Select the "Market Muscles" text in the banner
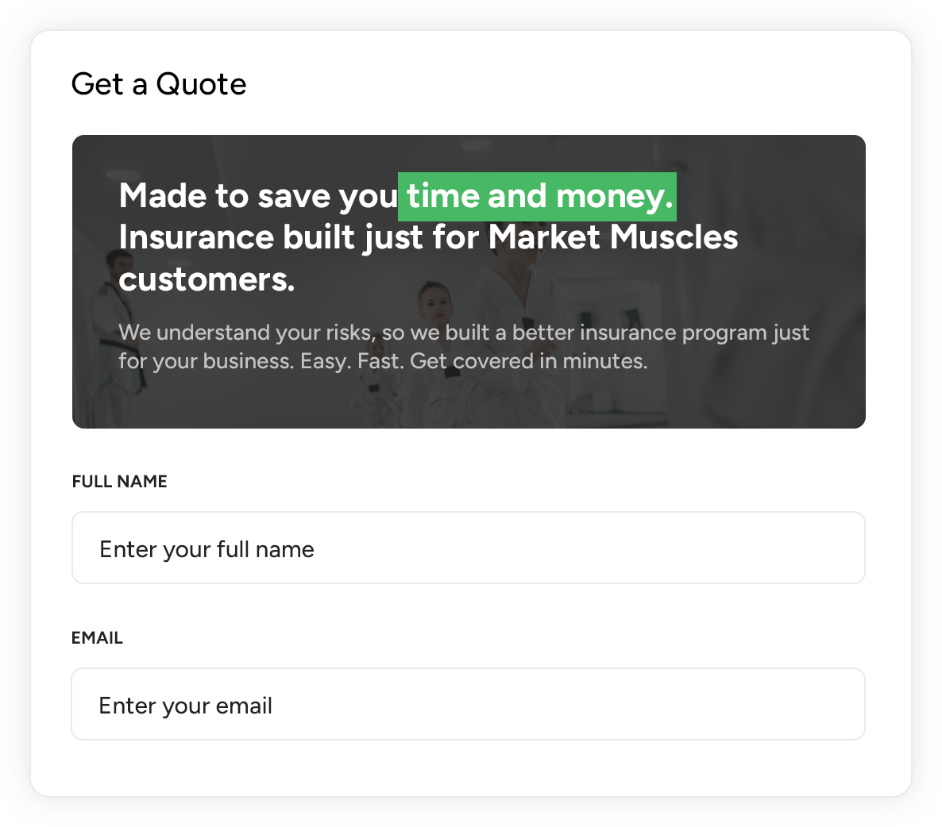The height and width of the screenshot is (827, 942). pyautogui.click(x=612, y=237)
